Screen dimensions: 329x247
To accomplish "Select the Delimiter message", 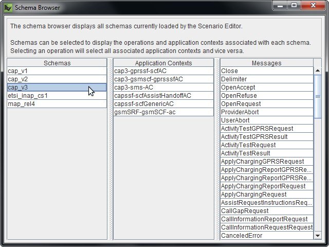I will (x=267, y=79).
